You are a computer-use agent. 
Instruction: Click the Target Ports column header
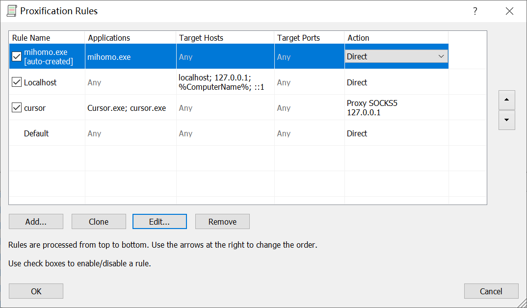tap(309, 38)
